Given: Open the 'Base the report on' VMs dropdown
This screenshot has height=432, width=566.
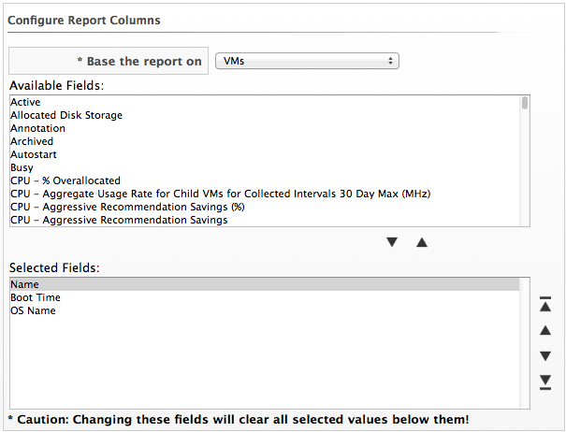Looking at the screenshot, I should coord(307,61).
